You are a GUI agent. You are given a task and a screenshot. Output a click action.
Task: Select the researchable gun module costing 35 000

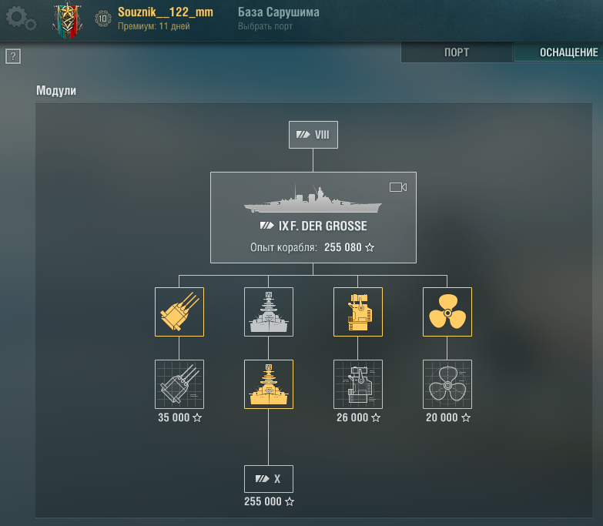coord(179,384)
